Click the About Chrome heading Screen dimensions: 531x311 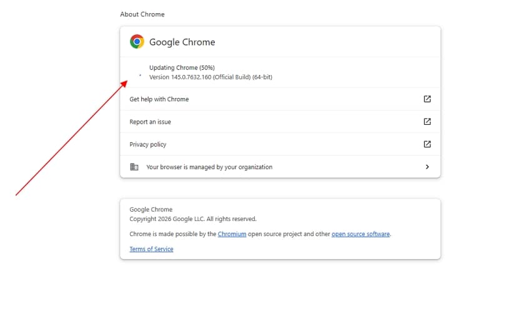tap(142, 14)
